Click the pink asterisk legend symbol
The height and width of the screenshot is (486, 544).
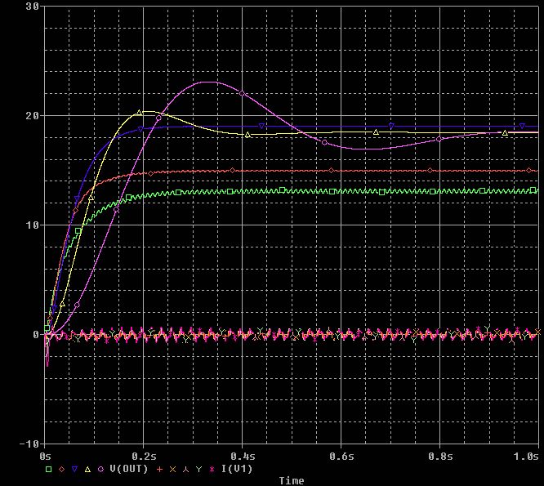(212, 470)
